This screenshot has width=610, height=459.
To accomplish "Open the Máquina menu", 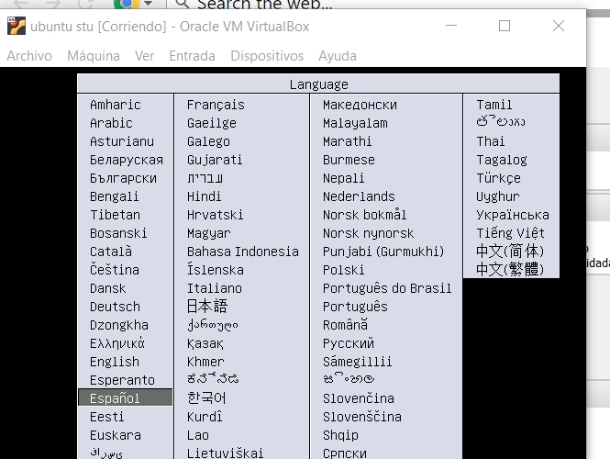I will (x=94, y=56).
